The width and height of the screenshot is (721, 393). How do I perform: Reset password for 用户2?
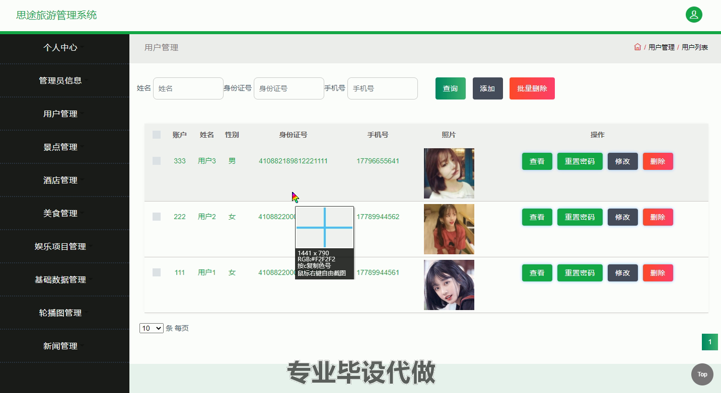(580, 217)
